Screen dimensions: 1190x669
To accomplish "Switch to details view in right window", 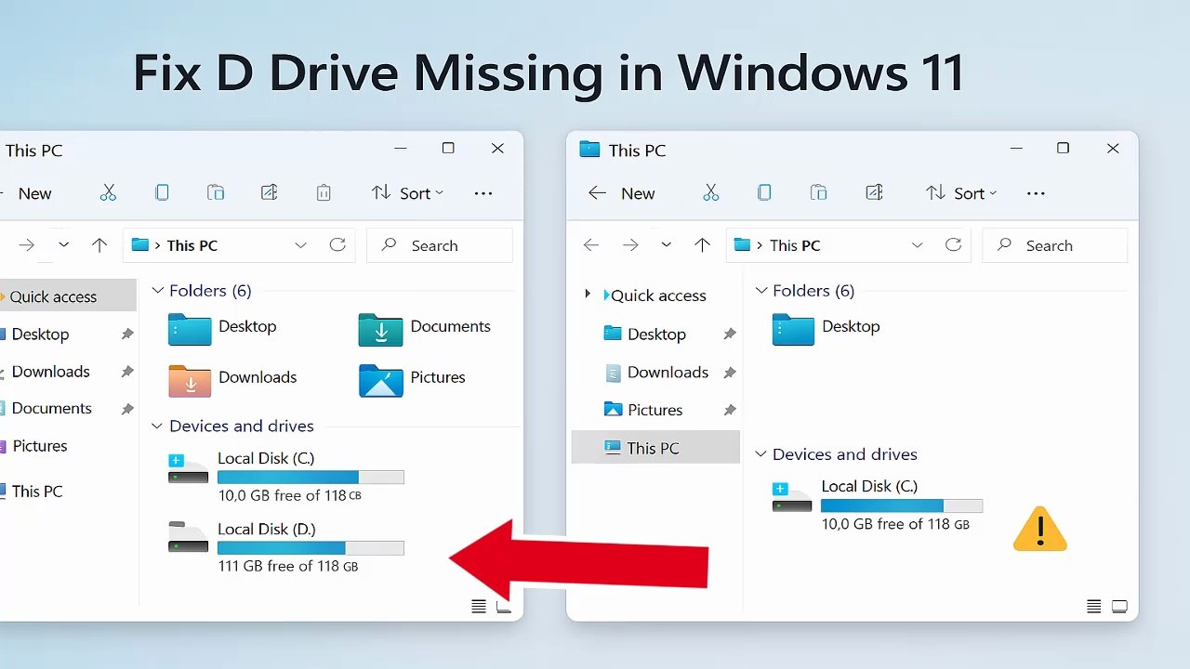I will 1094,607.
